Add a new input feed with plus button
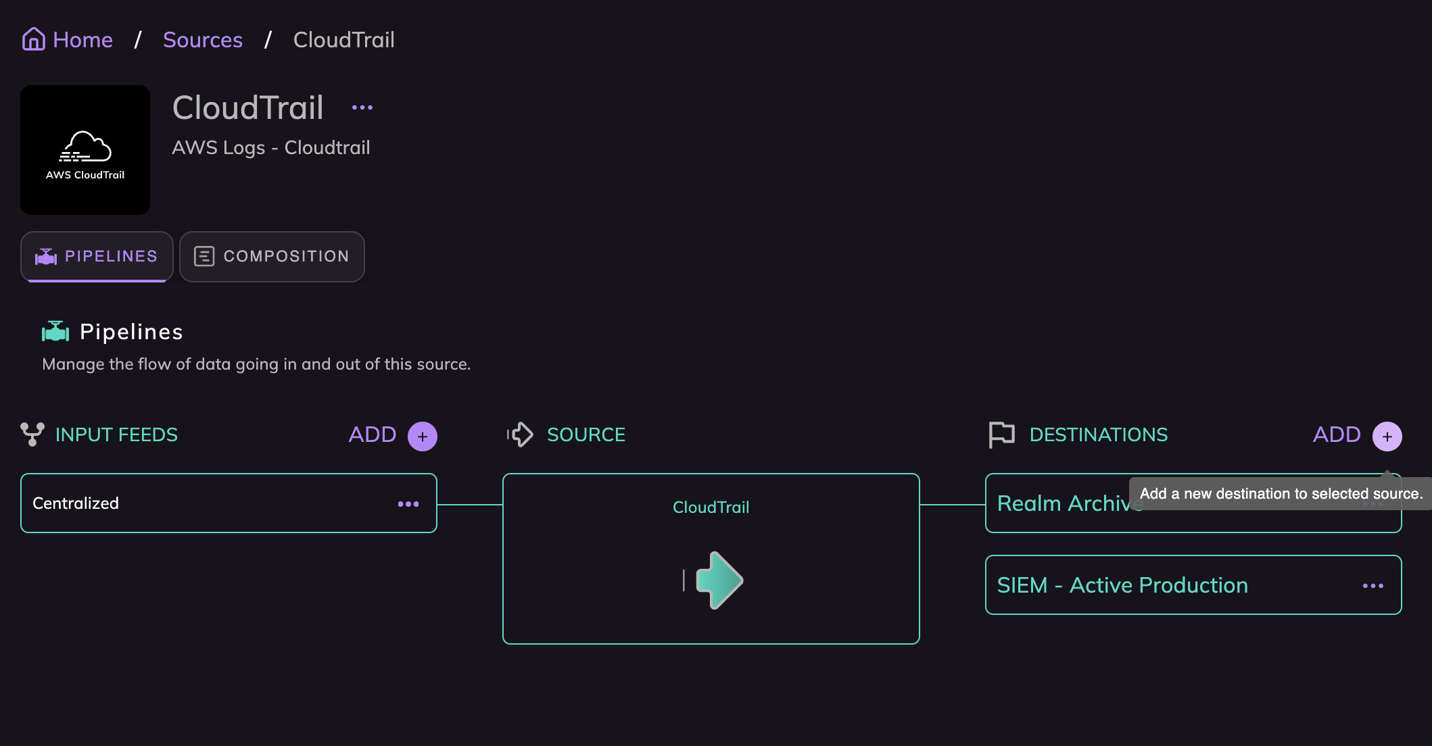 [423, 437]
